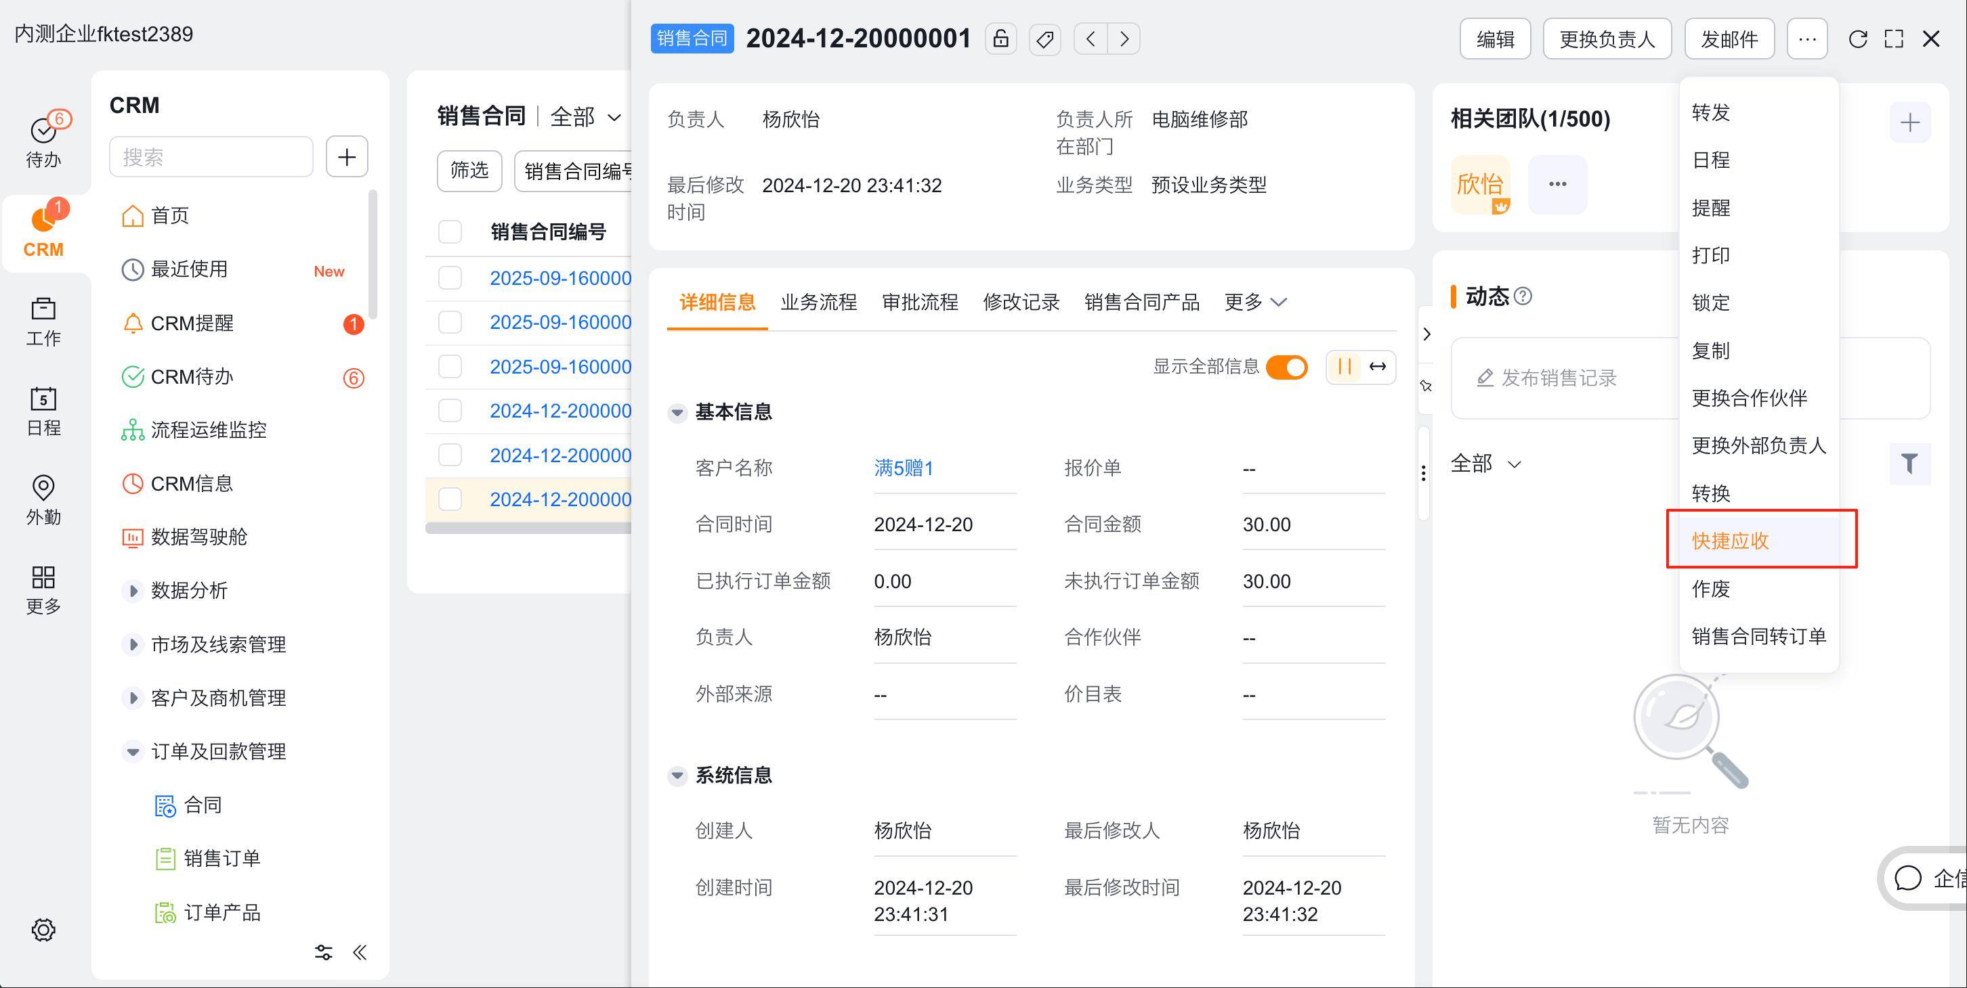This screenshot has height=988, width=1967.
Task: Tick checkbox of first 2025-09-16 contract row
Action: [450, 277]
